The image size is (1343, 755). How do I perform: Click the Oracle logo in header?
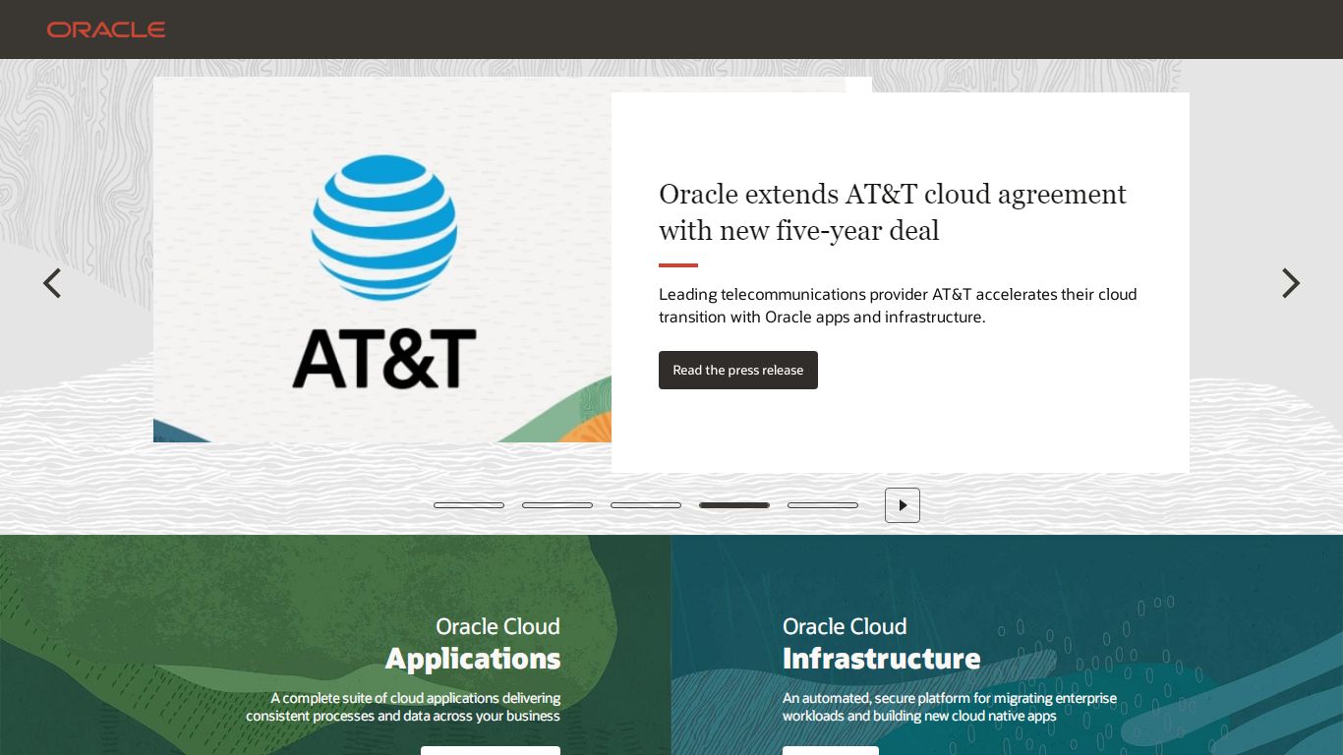(106, 29)
